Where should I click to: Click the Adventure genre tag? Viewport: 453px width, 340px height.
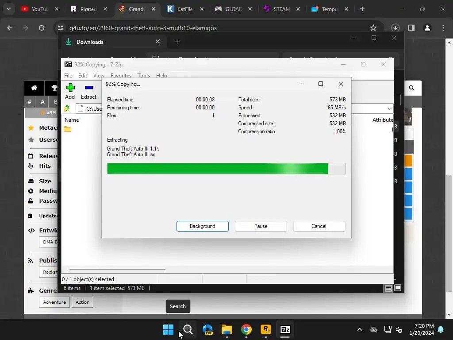(x=54, y=302)
